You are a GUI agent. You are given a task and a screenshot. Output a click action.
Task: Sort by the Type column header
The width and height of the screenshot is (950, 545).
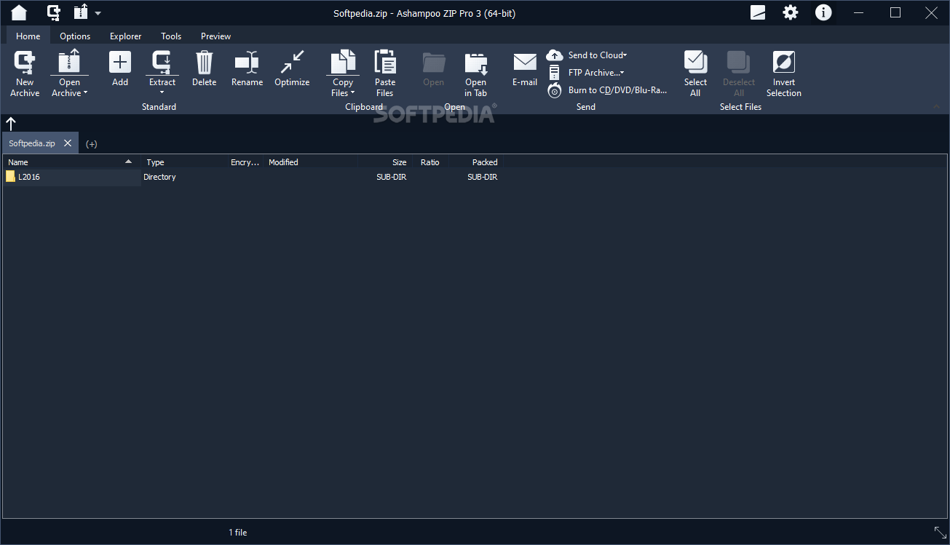183,162
